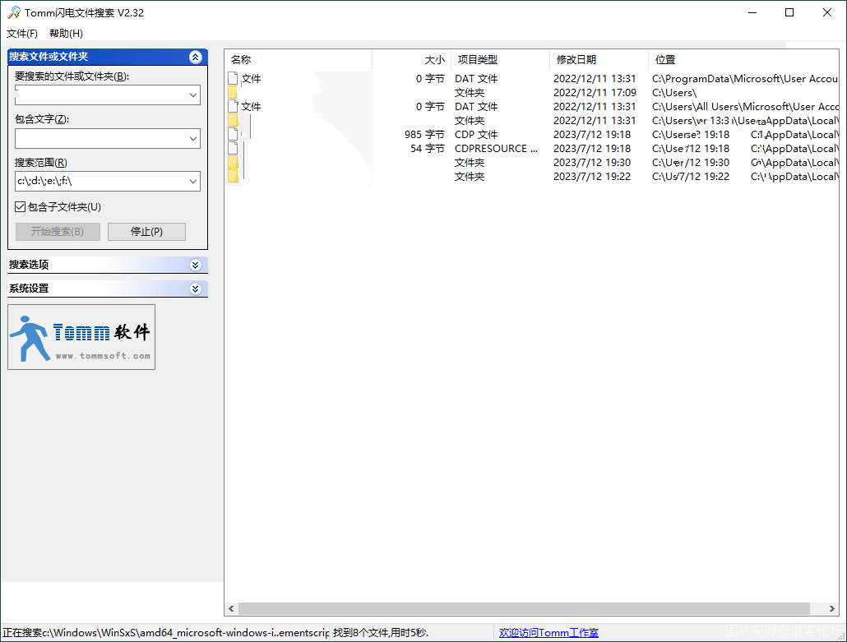Select the folder icon in C:\Users\ row
Image resolution: width=847 pixels, height=642 pixels.
[233, 93]
